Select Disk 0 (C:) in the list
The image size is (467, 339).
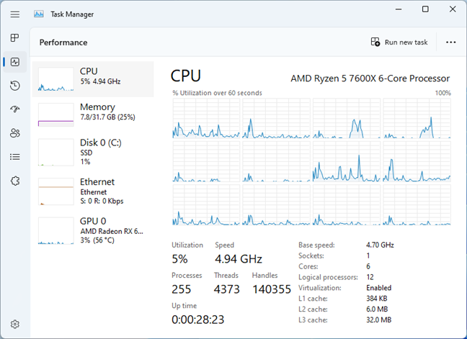94,152
